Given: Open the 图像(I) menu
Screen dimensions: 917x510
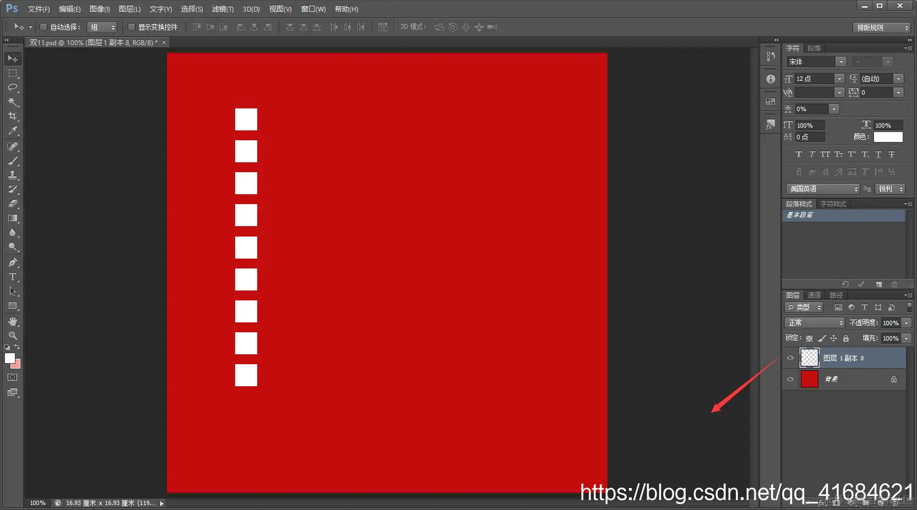Looking at the screenshot, I should click(100, 9).
